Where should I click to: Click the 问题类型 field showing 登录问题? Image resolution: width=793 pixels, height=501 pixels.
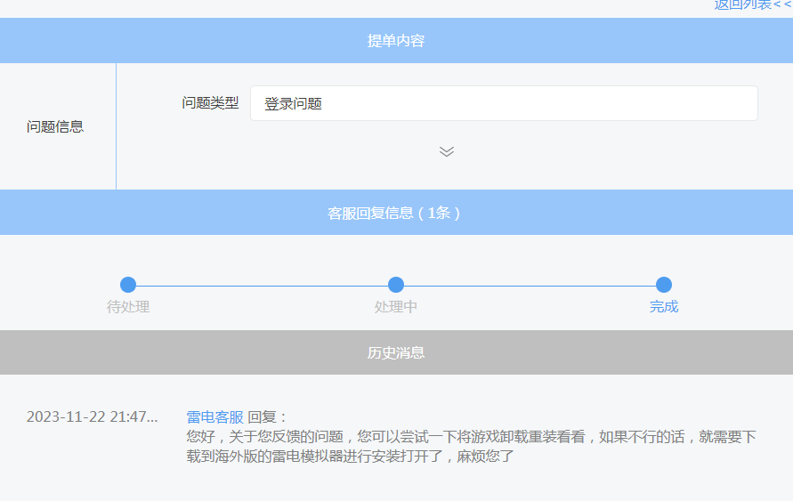pos(504,103)
